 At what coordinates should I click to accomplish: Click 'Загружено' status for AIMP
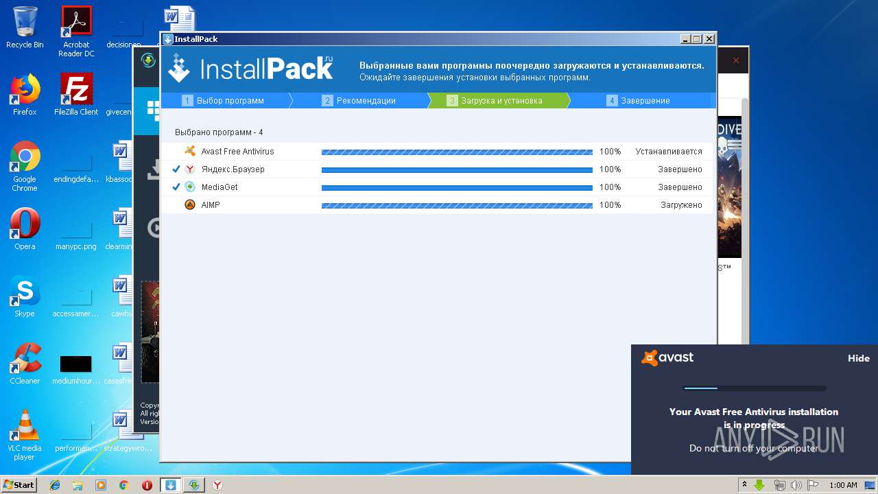pyautogui.click(x=681, y=205)
